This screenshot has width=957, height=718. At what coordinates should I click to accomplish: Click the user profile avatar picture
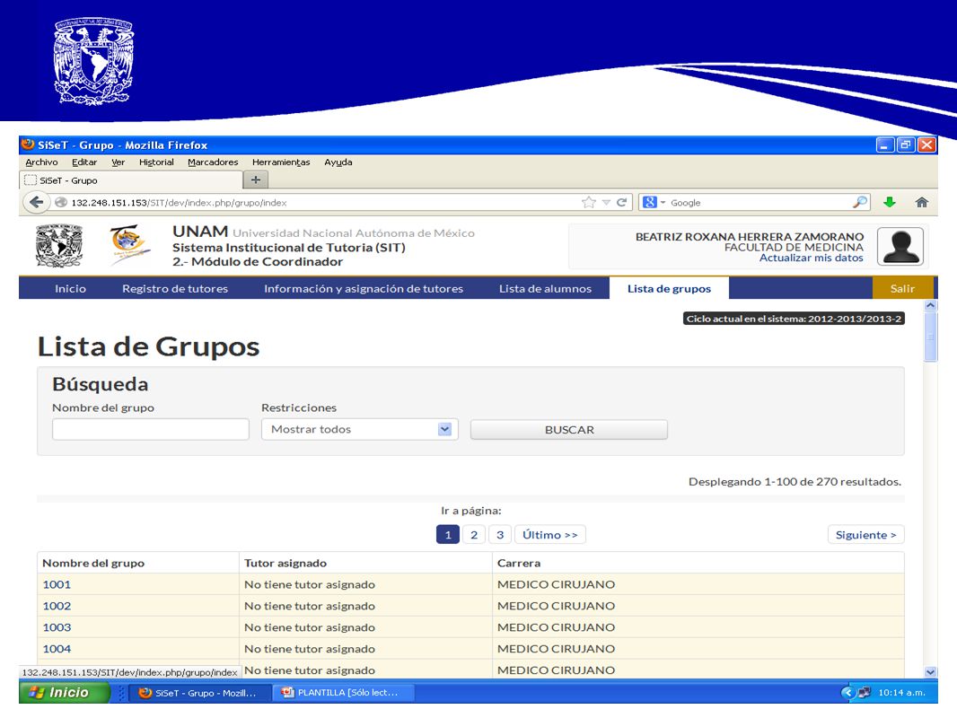900,247
